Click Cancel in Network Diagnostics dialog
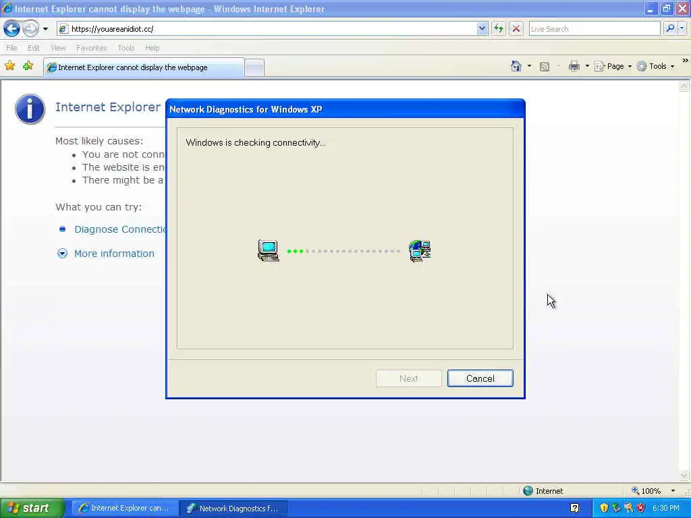The height and width of the screenshot is (518, 691). tap(480, 379)
